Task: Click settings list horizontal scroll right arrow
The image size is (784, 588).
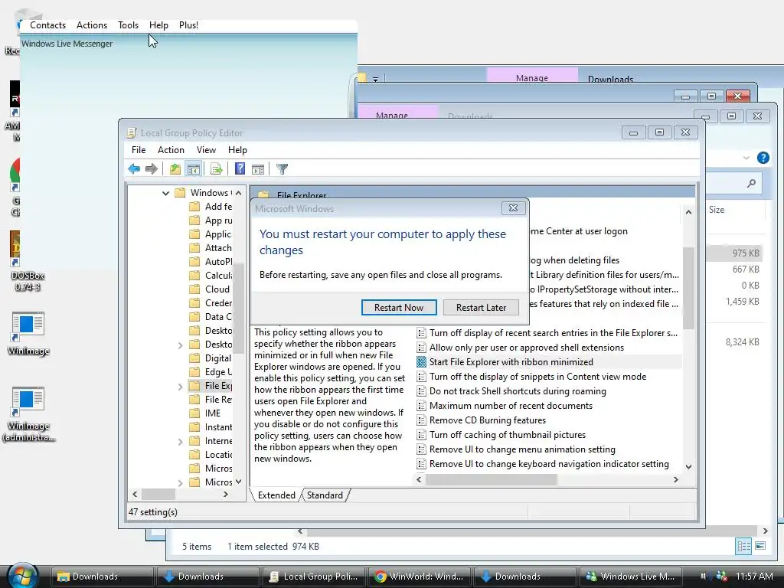Action: pos(675,479)
